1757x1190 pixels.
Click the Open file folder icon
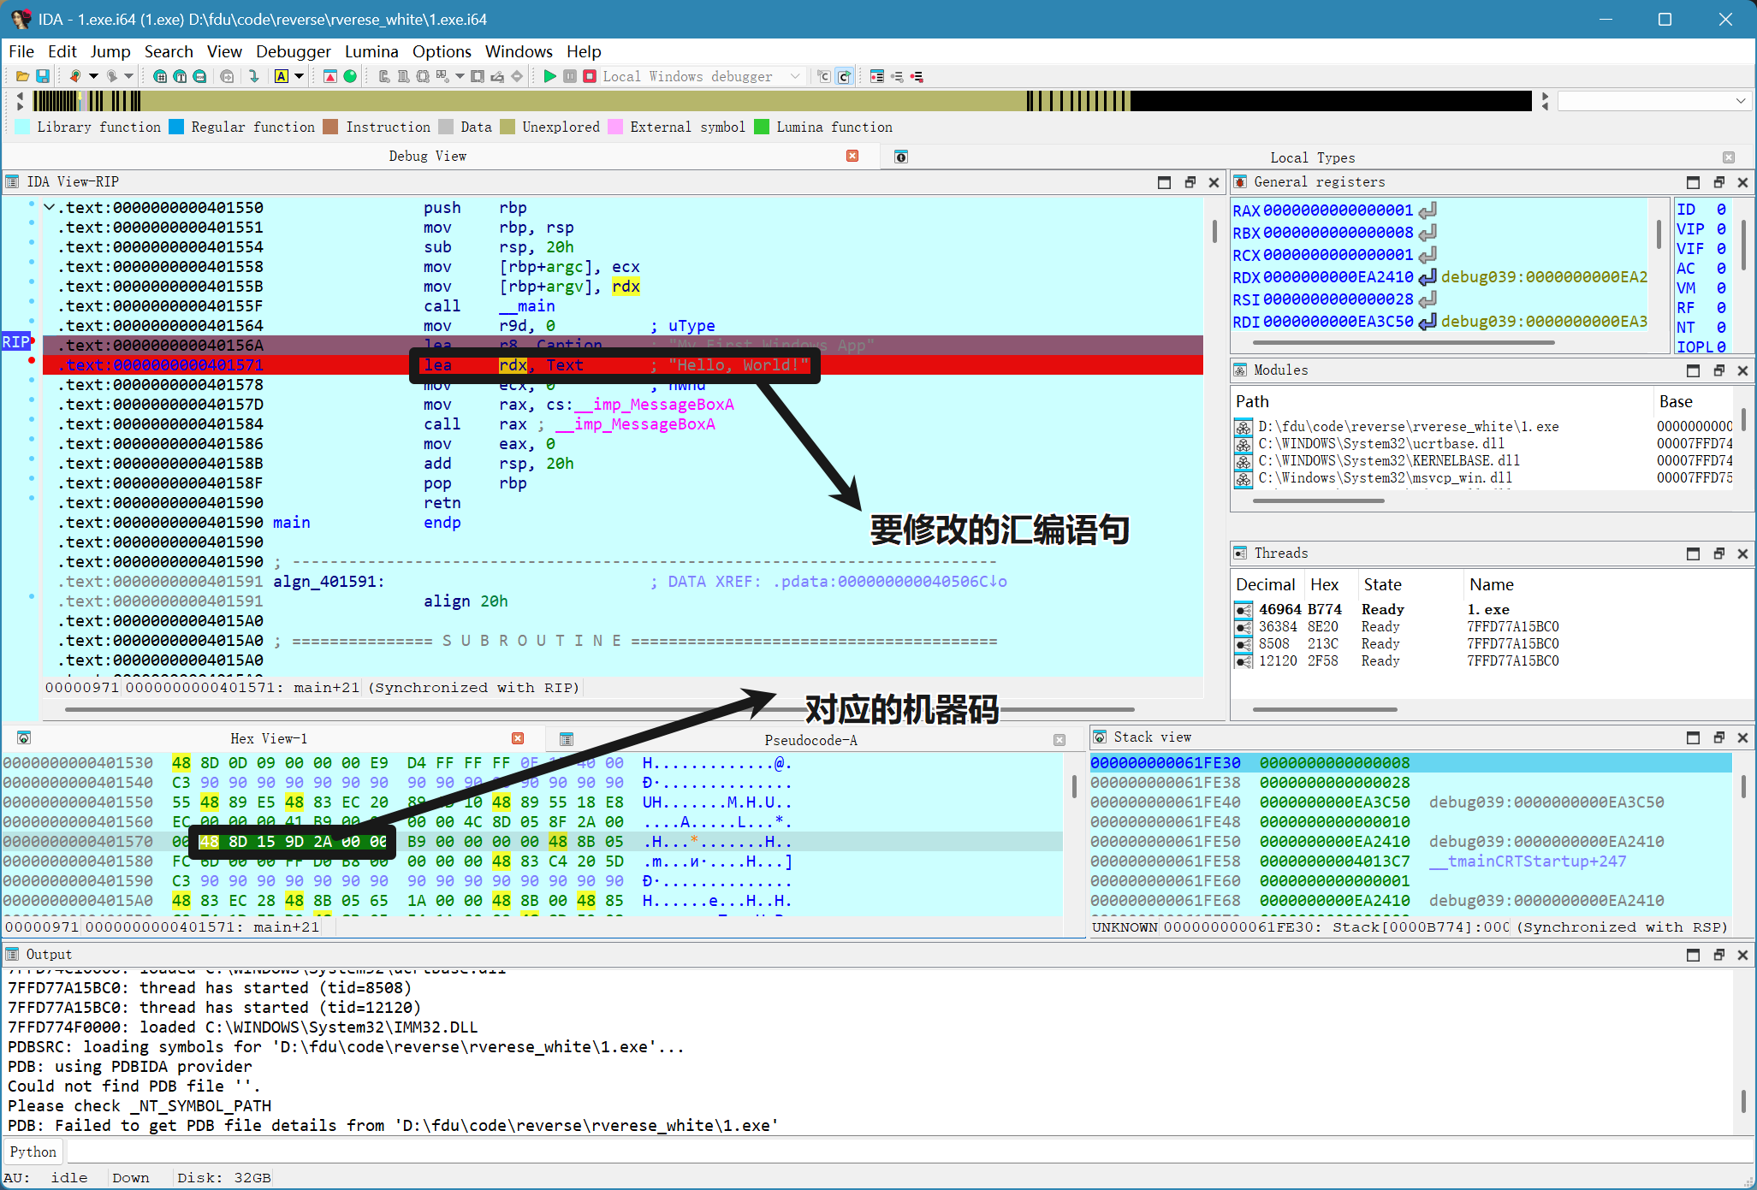pos(23,76)
